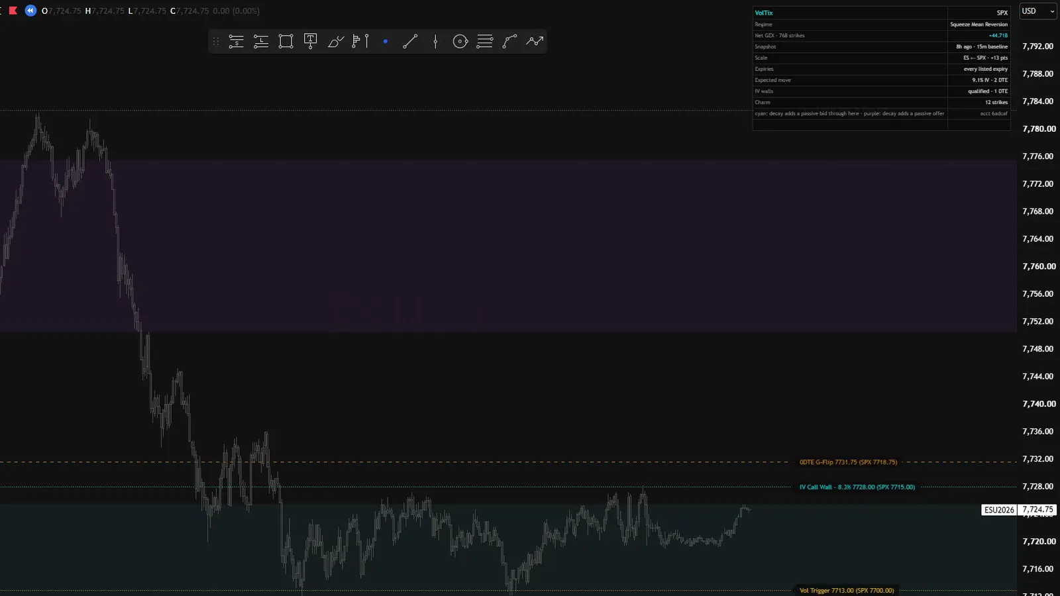
Task: Select the Rectangle drawing tool
Action: (286, 41)
